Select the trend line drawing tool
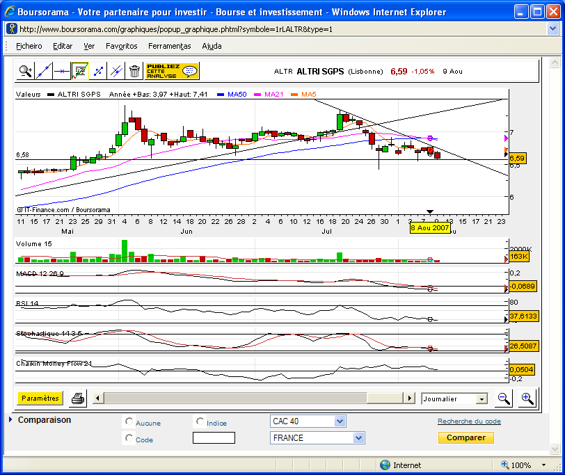565x475 pixels. click(44, 71)
